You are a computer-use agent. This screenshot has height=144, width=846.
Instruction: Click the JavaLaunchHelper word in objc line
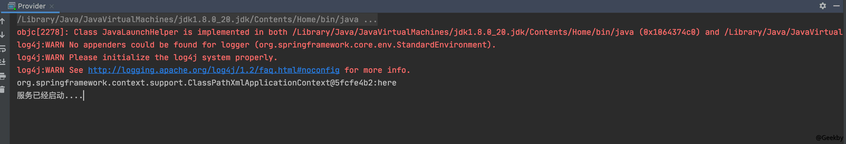click(140, 32)
